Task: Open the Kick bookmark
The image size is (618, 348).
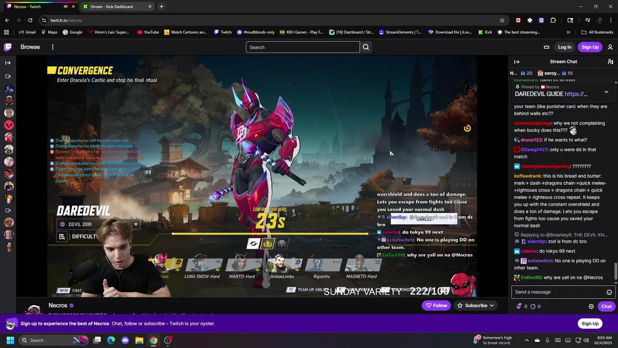Action: tap(485, 32)
